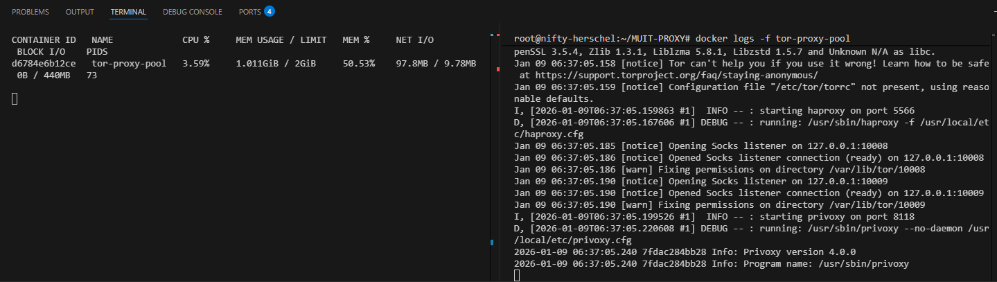Click the red marker in the terminal's overview ruler

pyautogui.click(x=497, y=69)
